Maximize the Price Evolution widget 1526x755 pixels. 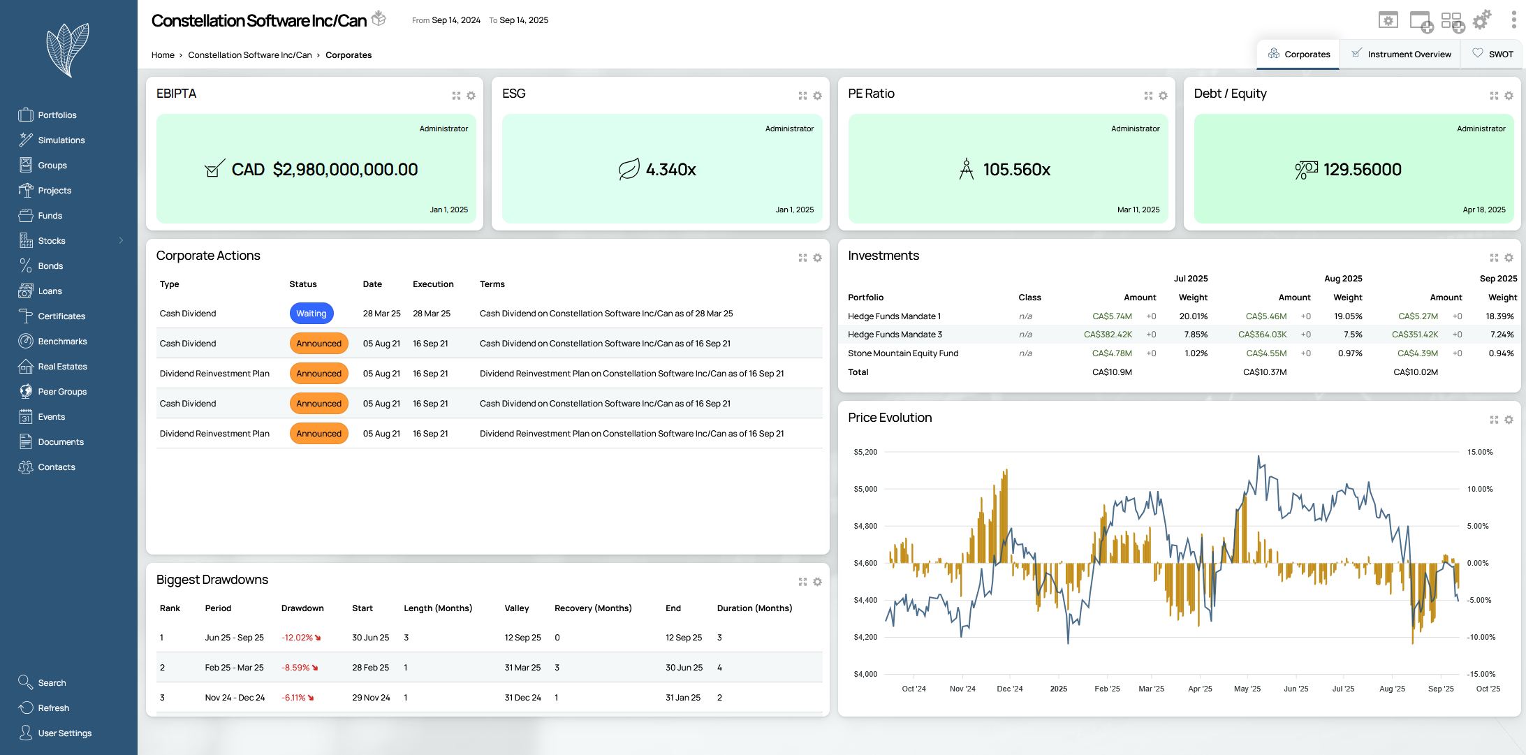1494,420
